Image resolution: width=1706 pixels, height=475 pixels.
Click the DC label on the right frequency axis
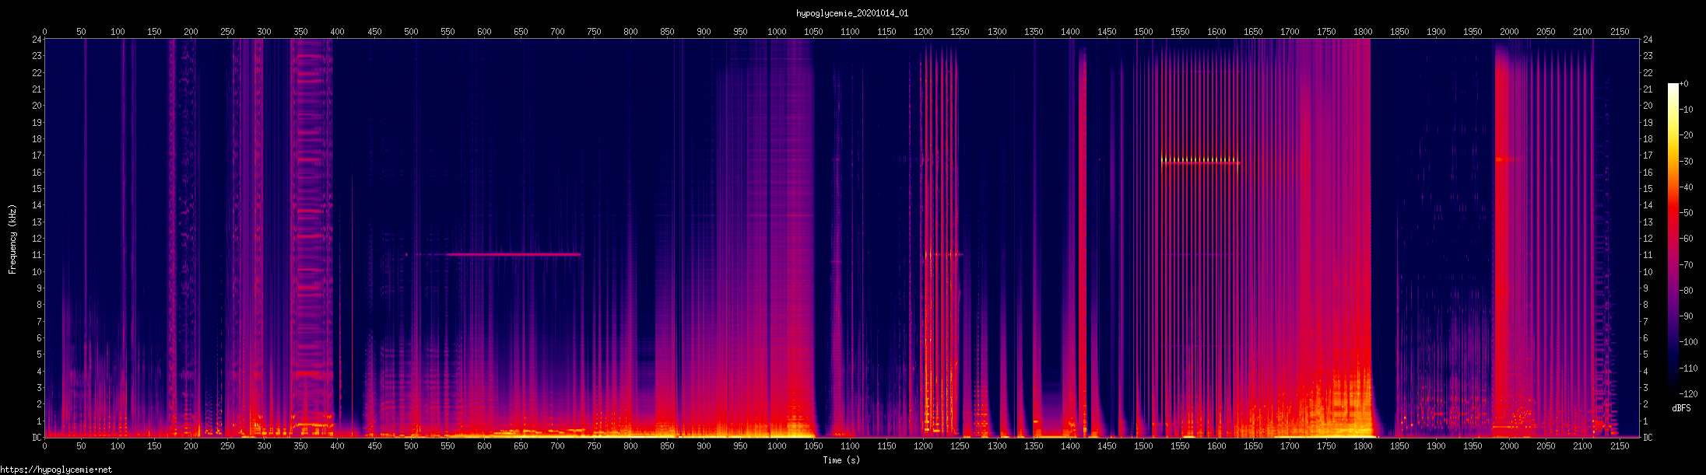coord(1648,438)
